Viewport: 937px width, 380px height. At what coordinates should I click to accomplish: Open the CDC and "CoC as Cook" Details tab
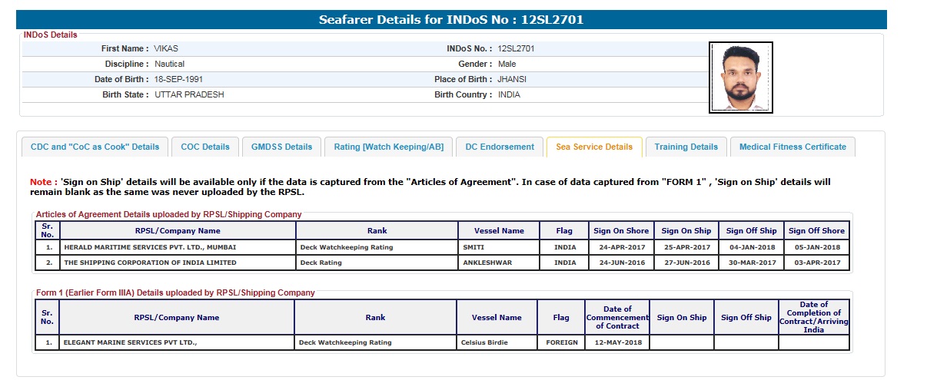pyautogui.click(x=95, y=147)
